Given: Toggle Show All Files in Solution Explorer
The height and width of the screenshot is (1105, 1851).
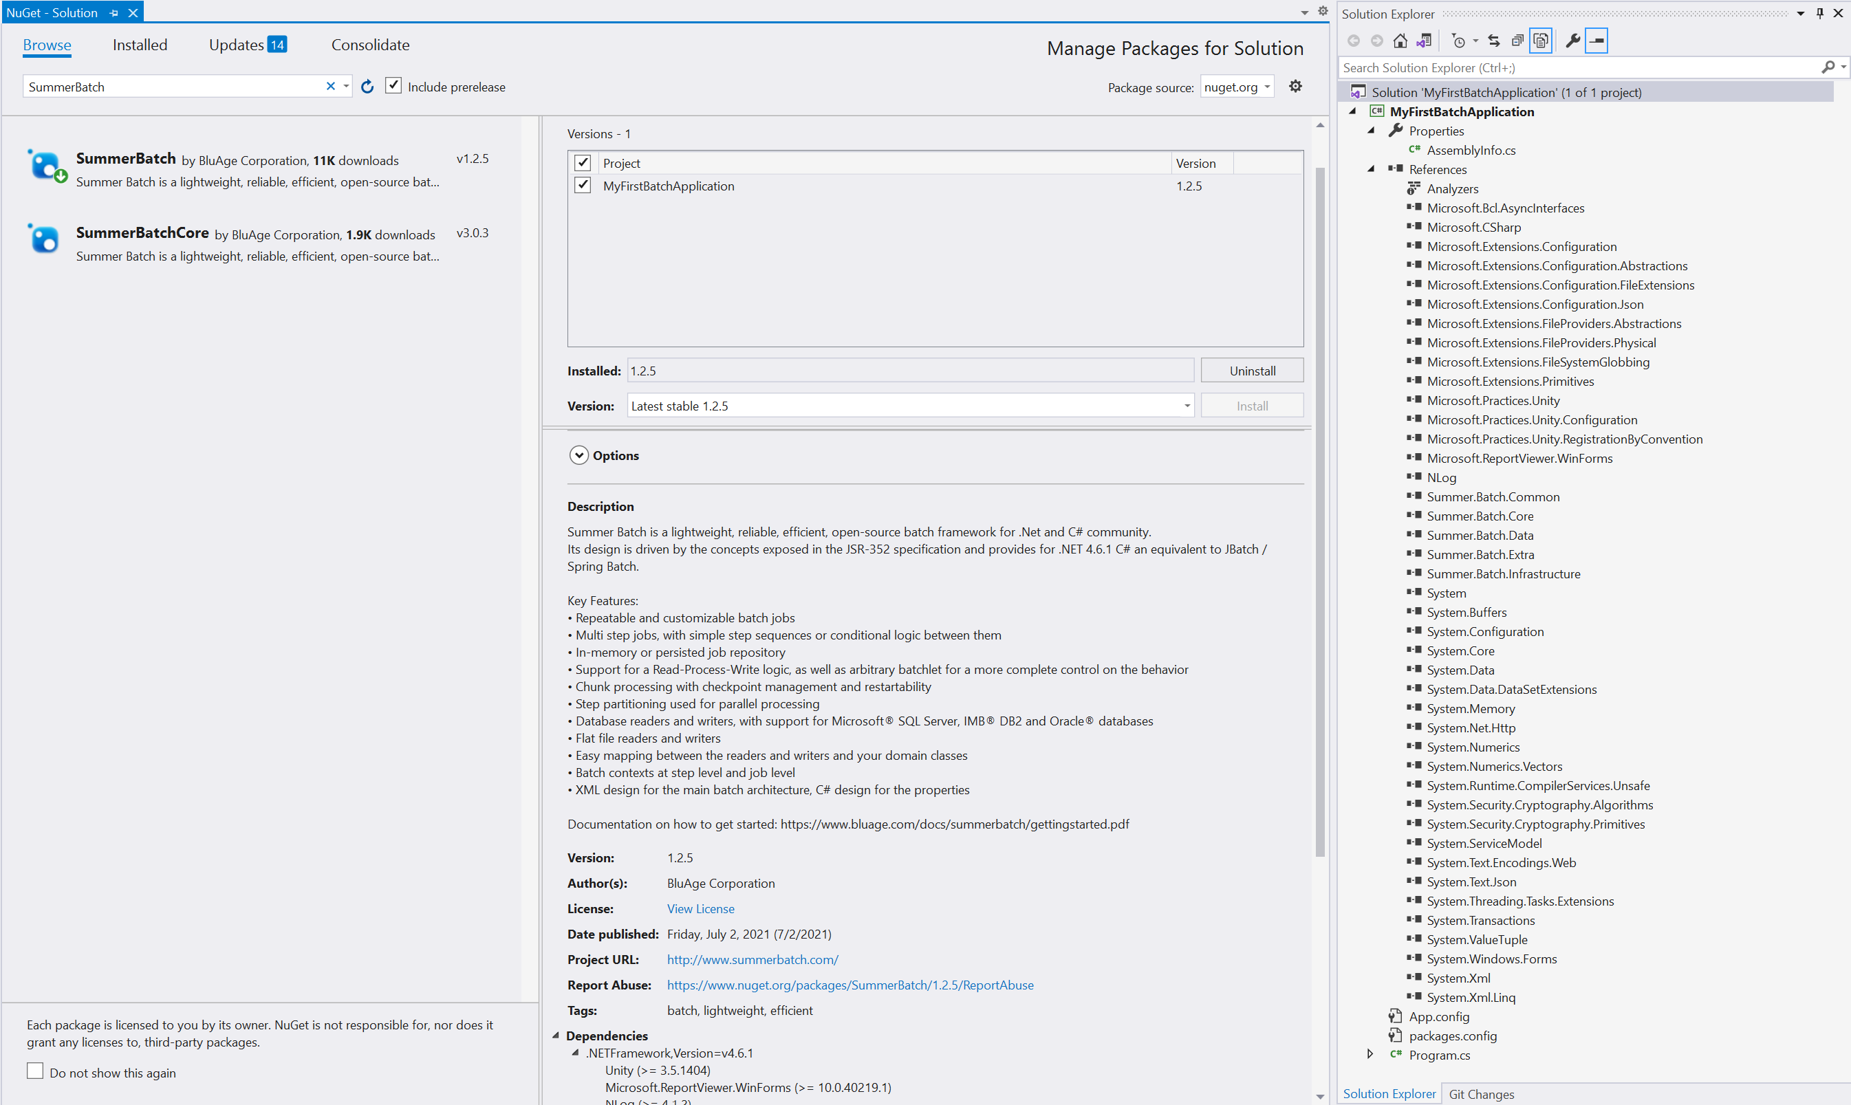Looking at the screenshot, I should 1540,41.
